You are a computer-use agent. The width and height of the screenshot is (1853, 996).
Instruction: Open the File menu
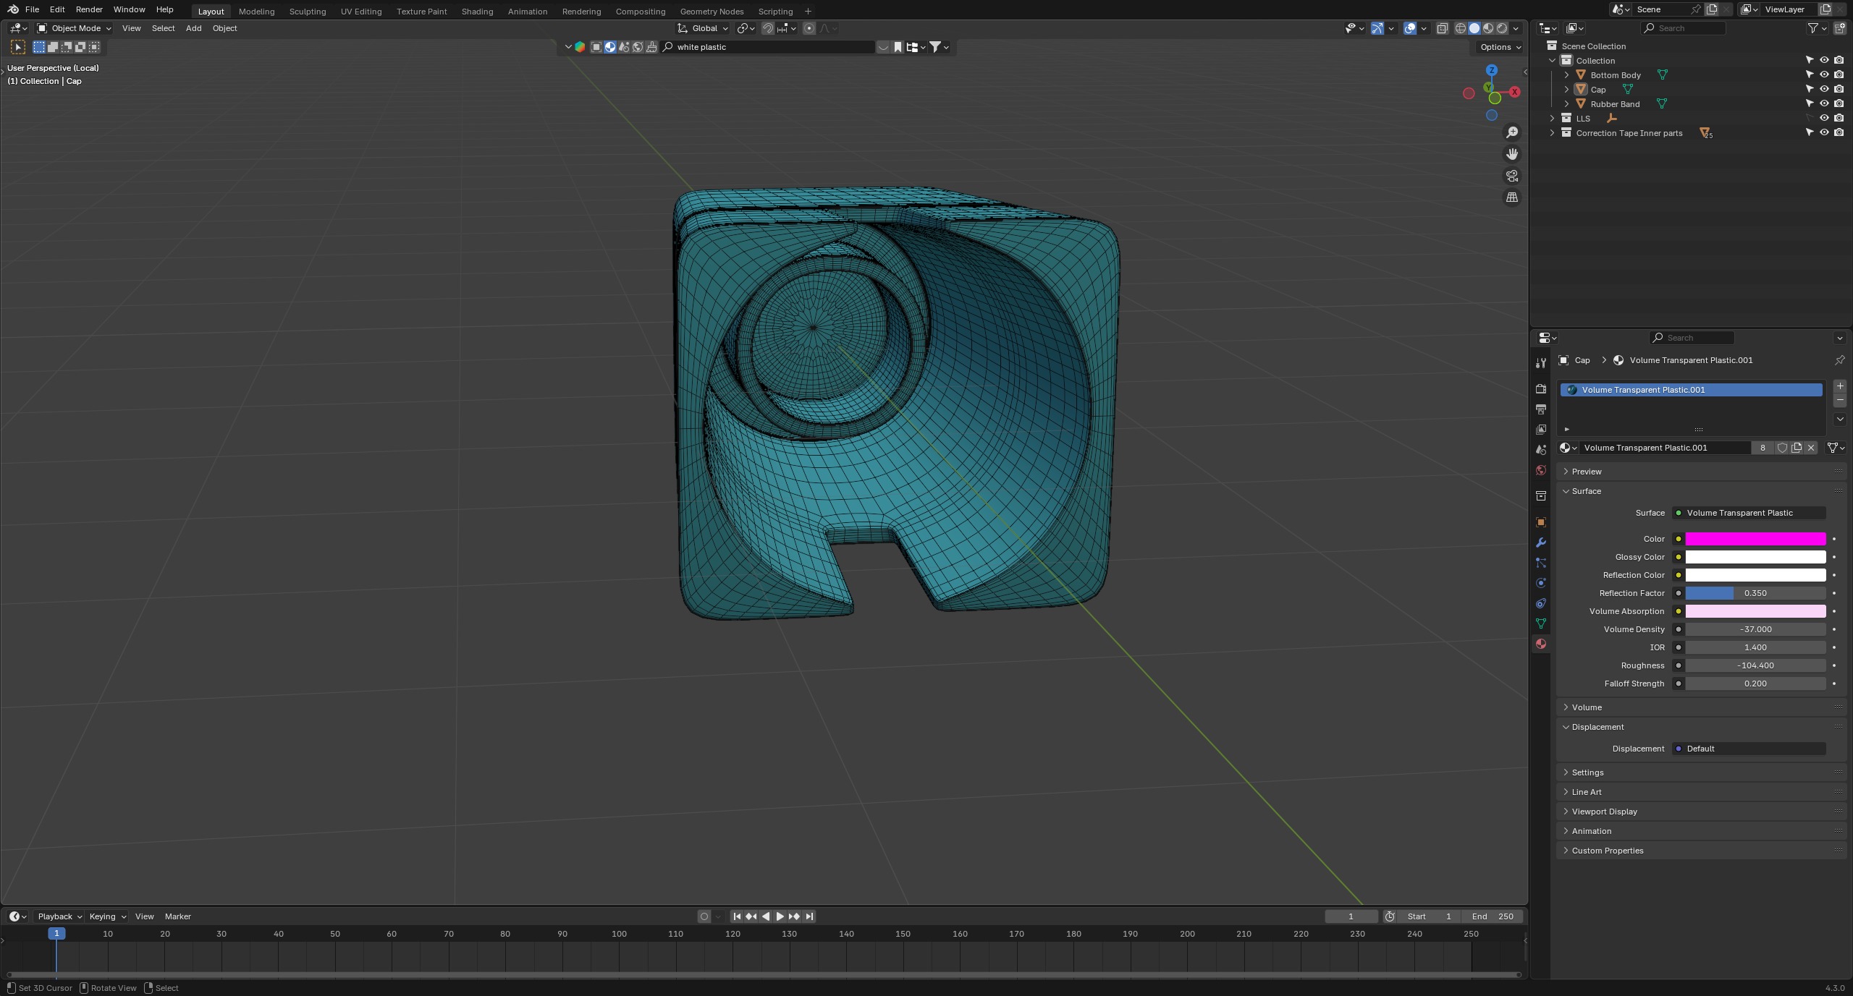(x=32, y=9)
